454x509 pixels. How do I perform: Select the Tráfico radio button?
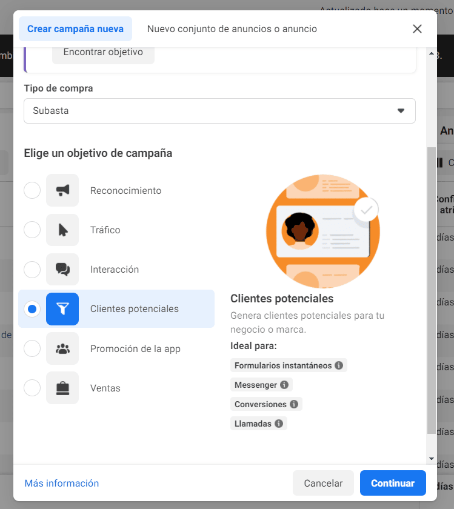tap(32, 230)
